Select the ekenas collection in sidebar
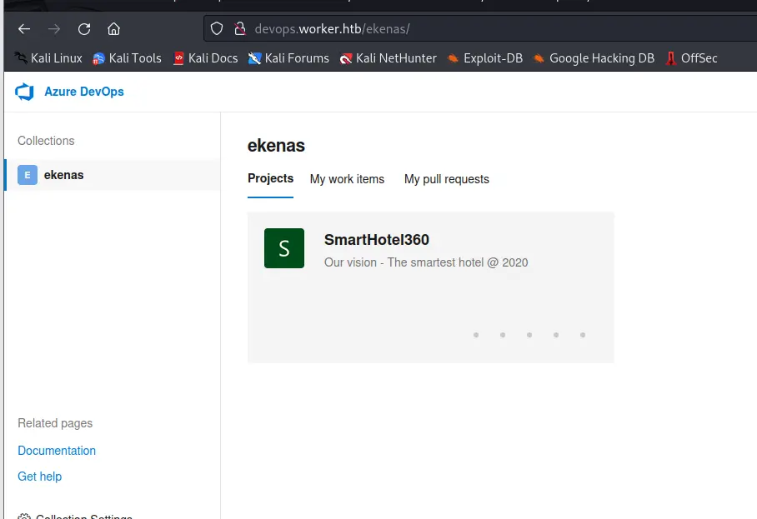This screenshot has height=519, width=757. pyautogui.click(x=113, y=175)
